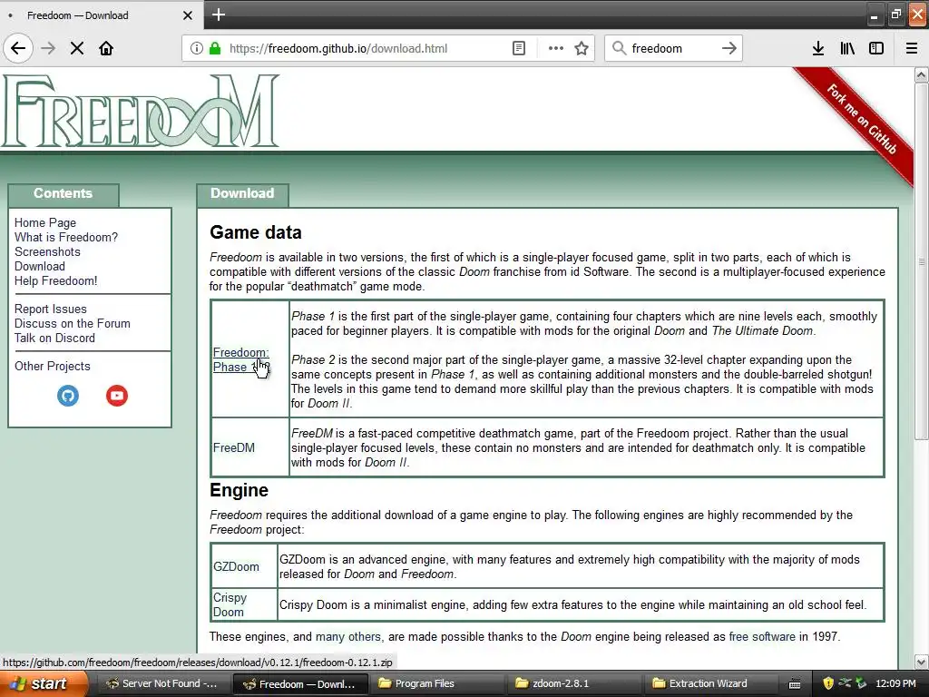Open Other Projects link

(52, 367)
